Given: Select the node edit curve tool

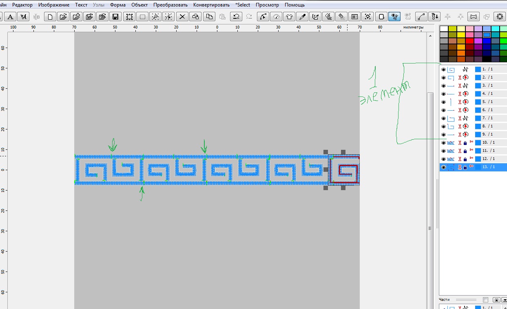Looking at the screenshot, I should 263,17.
